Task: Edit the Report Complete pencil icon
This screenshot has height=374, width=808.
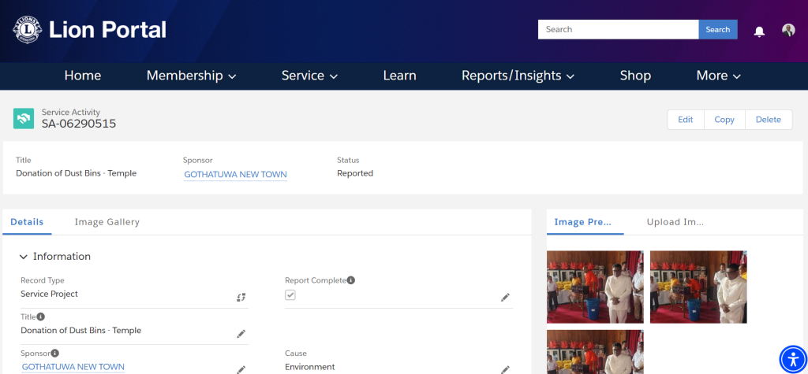Action: [506, 298]
